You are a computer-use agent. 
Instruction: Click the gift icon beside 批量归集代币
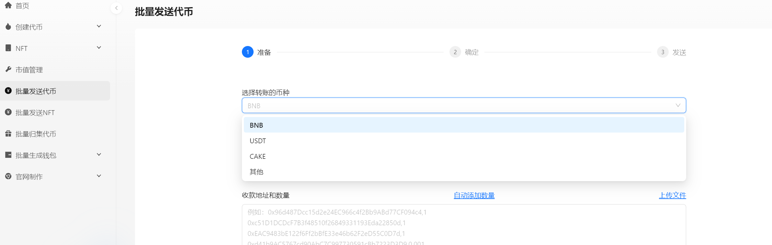(x=8, y=134)
